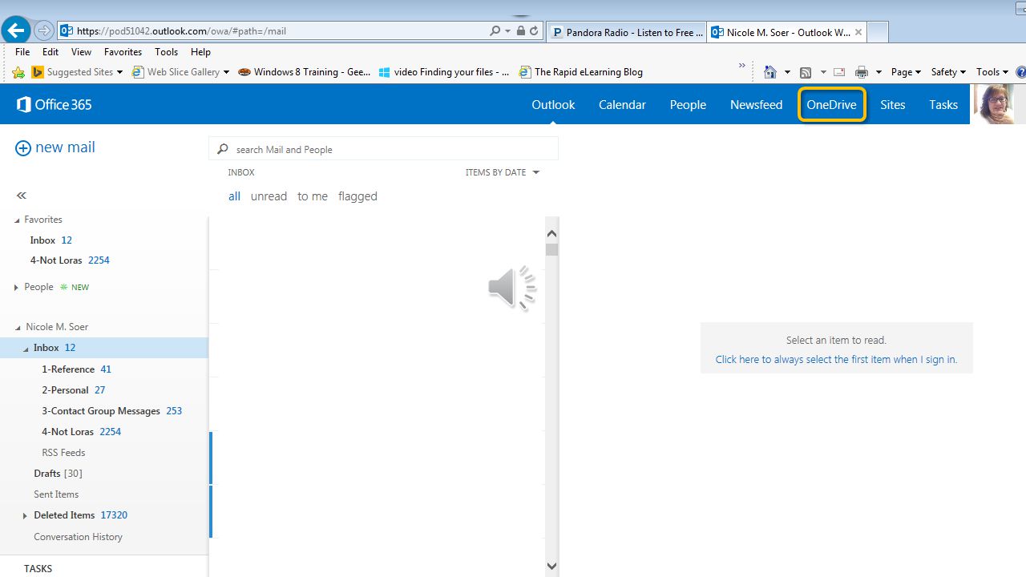
Task: Click message list scroll down arrow
Action: point(551,566)
